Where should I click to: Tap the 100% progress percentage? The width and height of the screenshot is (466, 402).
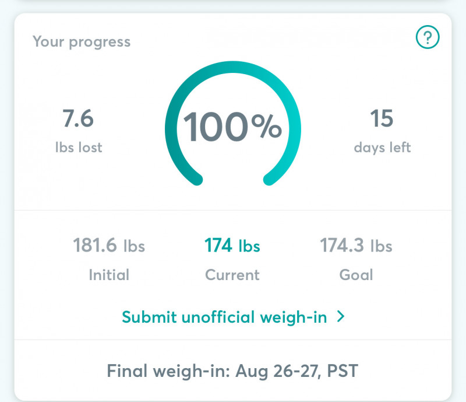click(x=232, y=127)
